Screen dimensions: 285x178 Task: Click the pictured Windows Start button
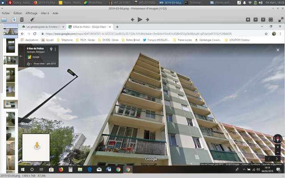[23, 170]
